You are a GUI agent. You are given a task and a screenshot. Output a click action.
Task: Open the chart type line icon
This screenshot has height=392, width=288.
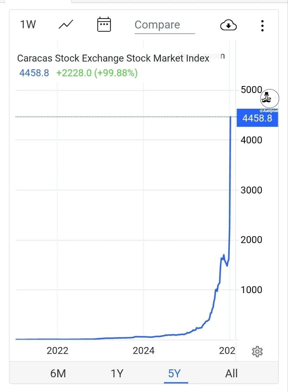66,24
